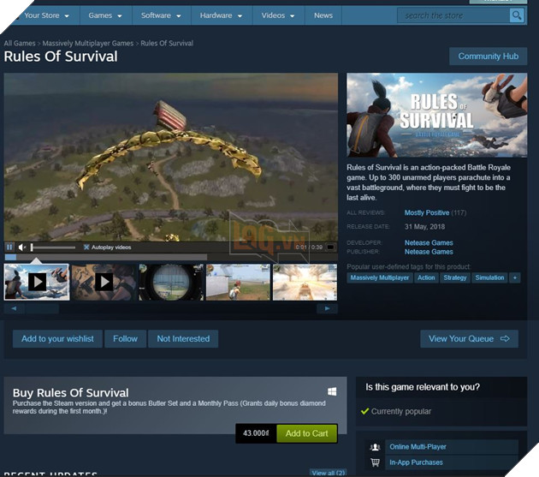Click Add to Cart

pyautogui.click(x=306, y=433)
